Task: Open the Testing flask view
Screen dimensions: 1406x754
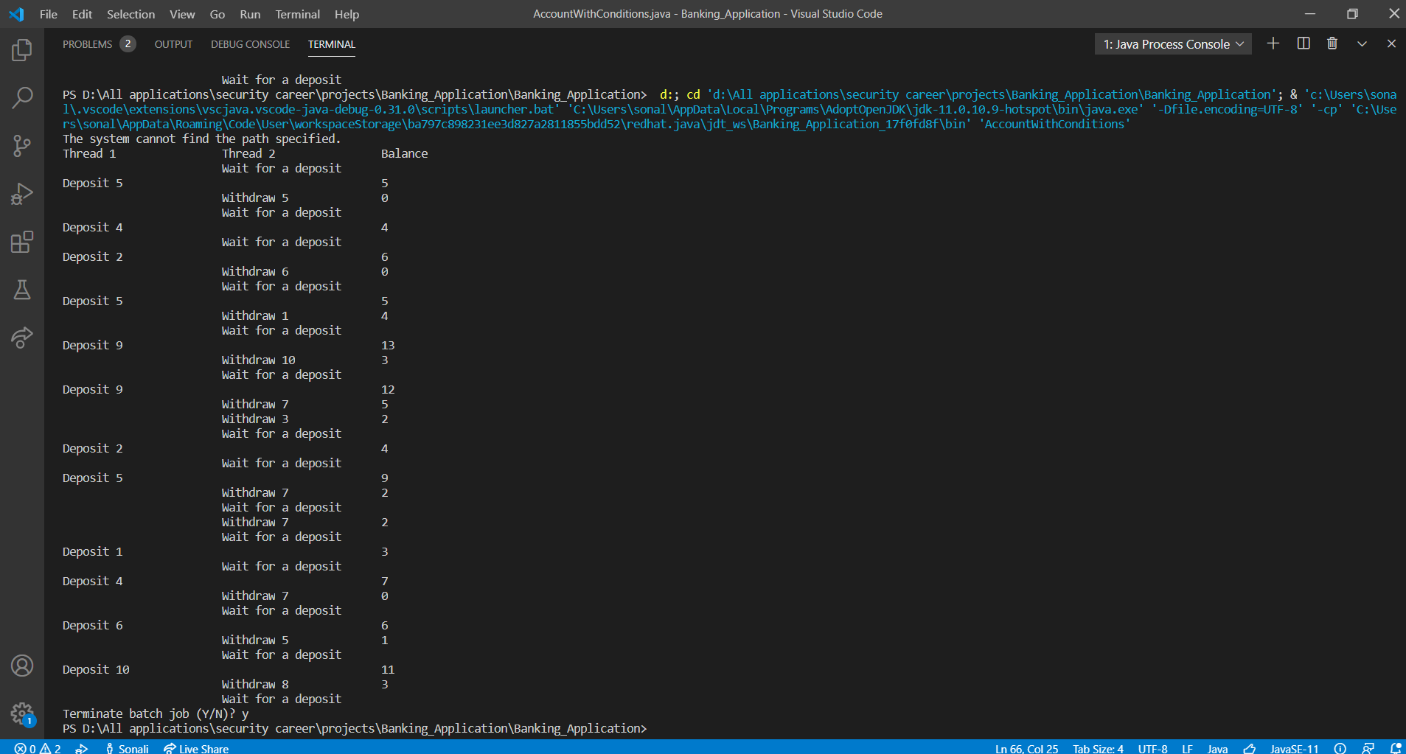Action: (22, 290)
